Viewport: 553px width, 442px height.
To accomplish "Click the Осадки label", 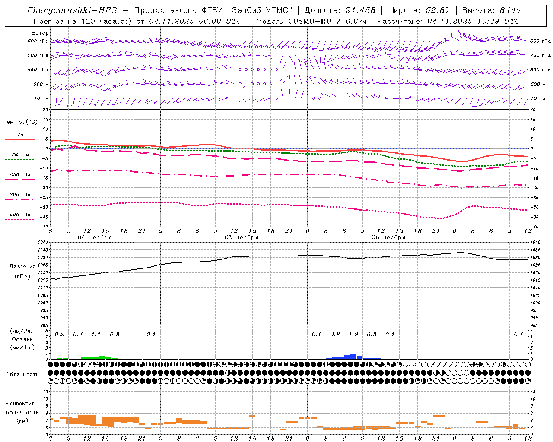I will [22, 339].
